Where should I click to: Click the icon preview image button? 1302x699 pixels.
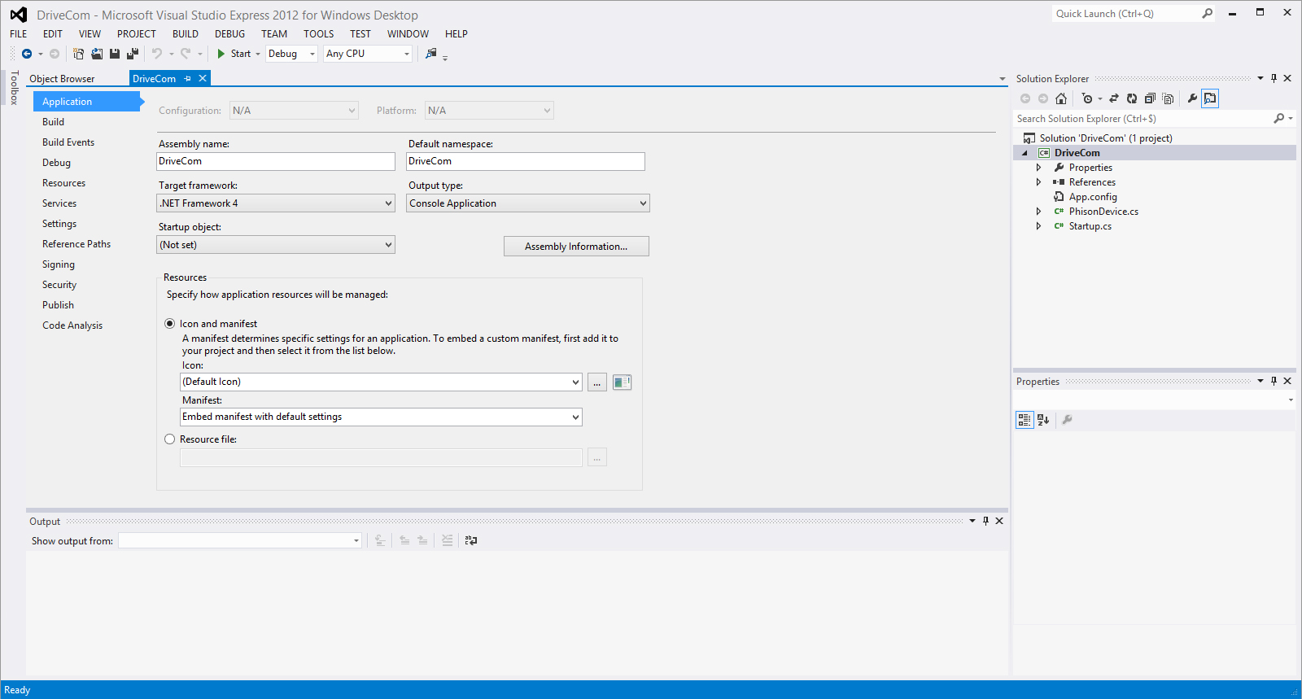tap(622, 382)
